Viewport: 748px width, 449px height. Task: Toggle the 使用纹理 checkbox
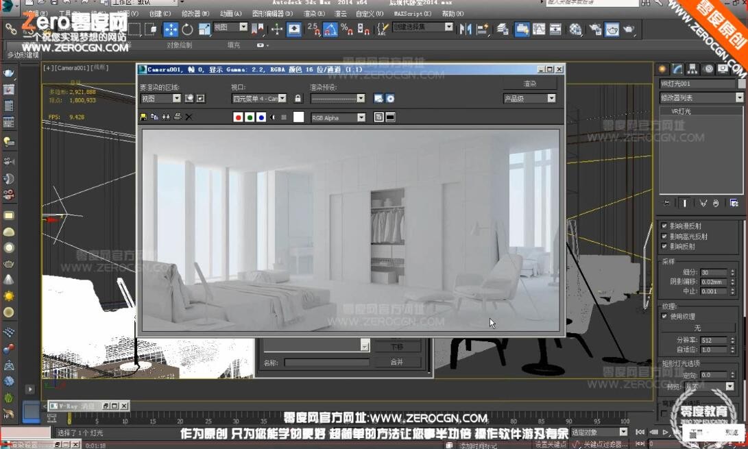pyautogui.click(x=664, y=316)
